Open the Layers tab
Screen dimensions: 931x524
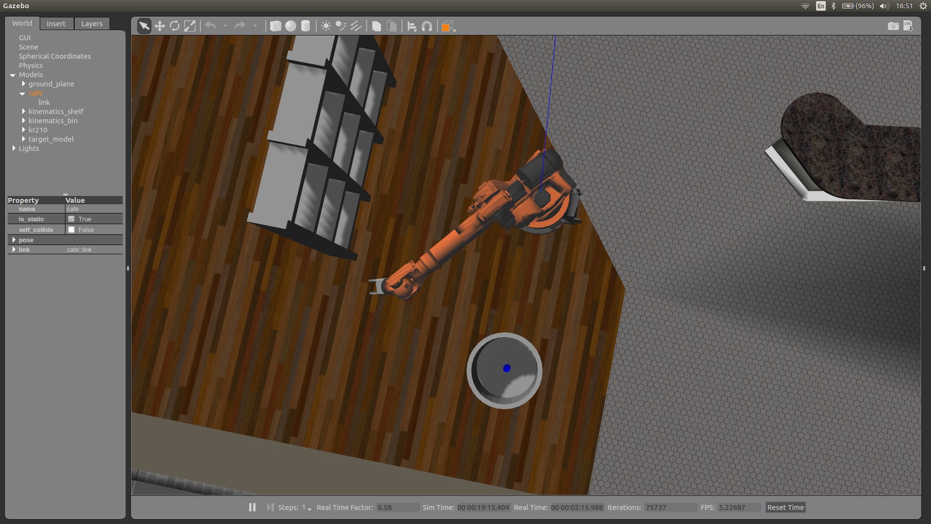[92, 24]
